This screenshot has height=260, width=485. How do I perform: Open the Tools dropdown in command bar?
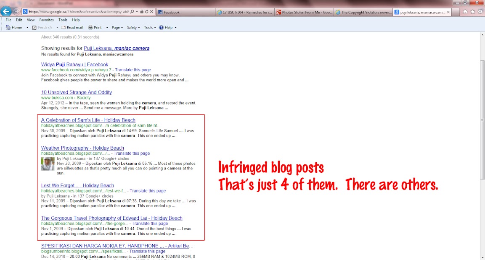click(x=150, y=27)
